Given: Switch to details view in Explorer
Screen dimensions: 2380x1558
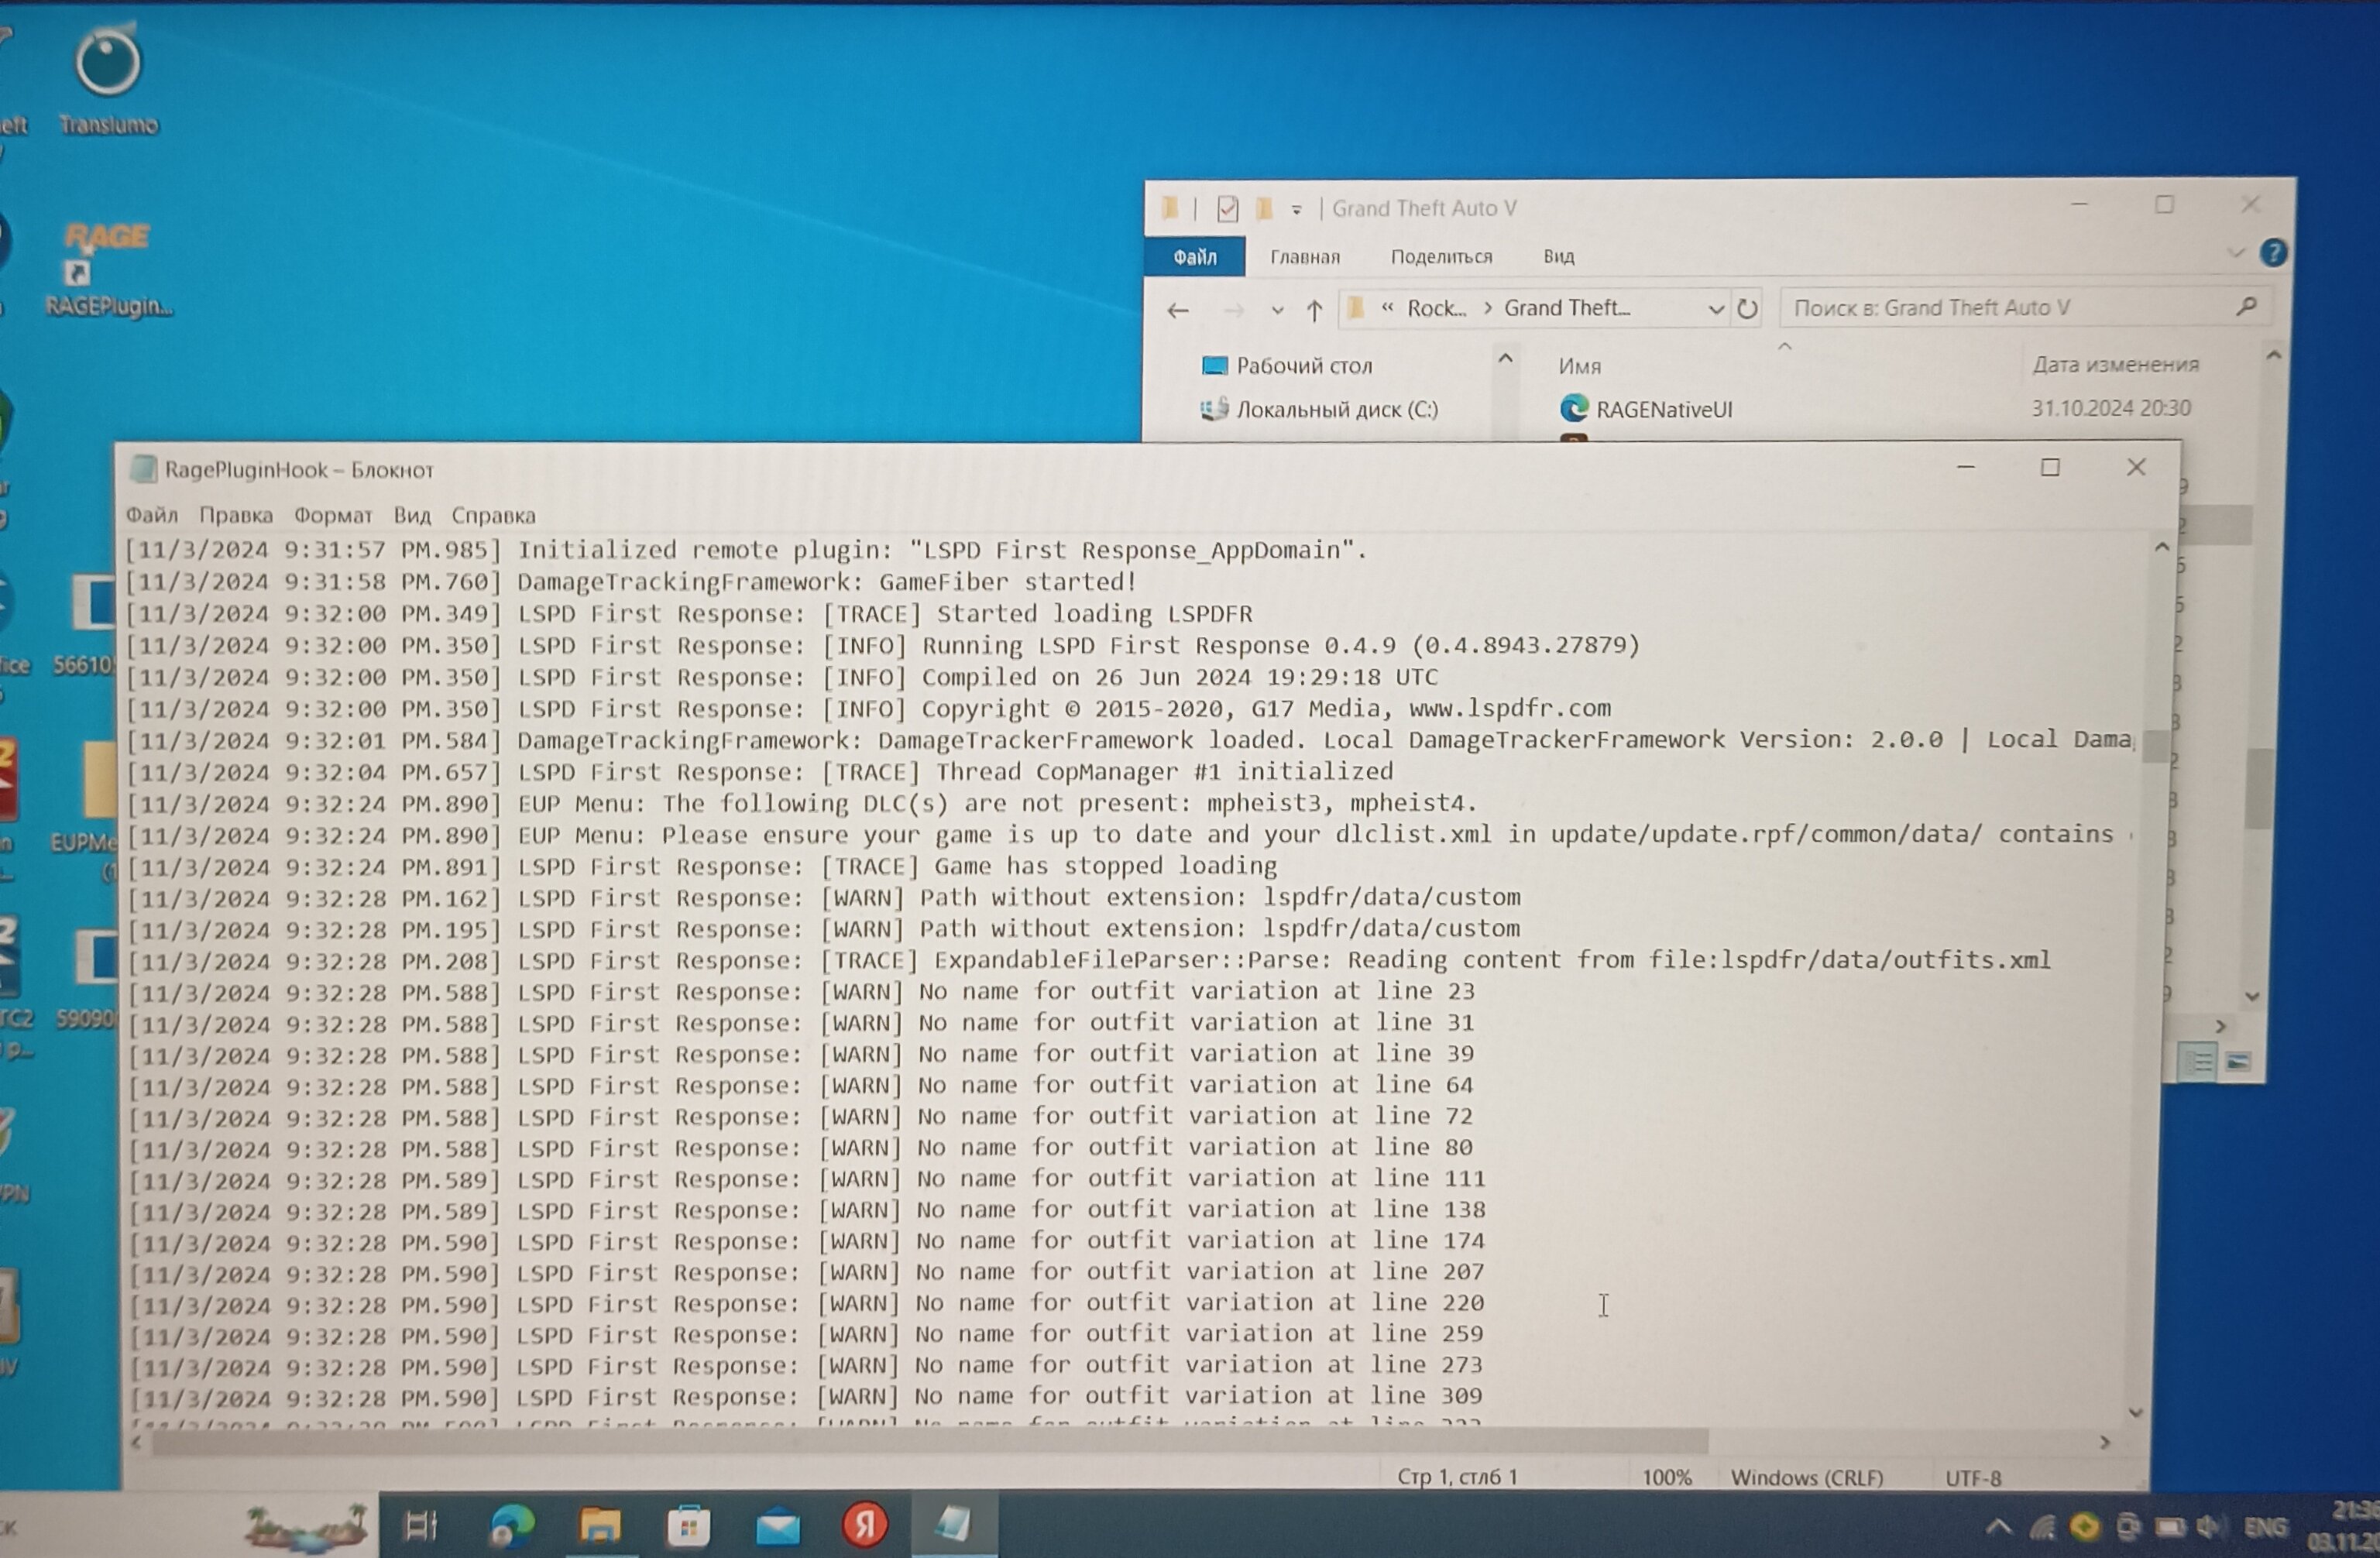Looking at the screenshot, I should tap(2198, 1062).
